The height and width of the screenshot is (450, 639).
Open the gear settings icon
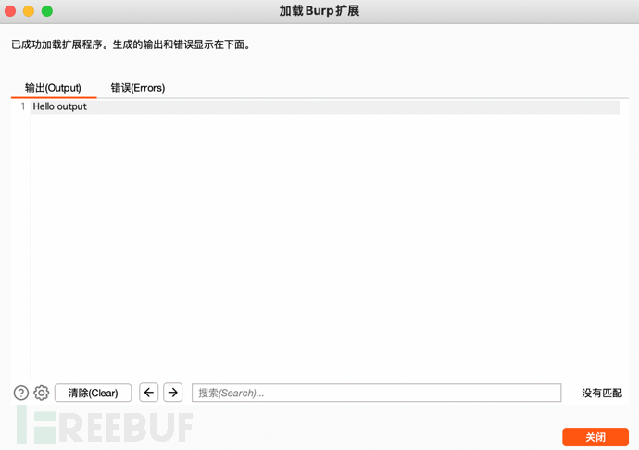(41, 393)
